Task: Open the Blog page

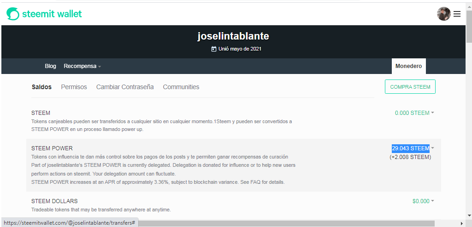Action: point(50,66)
